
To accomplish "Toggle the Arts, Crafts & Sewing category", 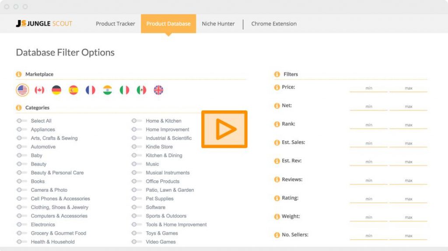I will tap(22, 138).
